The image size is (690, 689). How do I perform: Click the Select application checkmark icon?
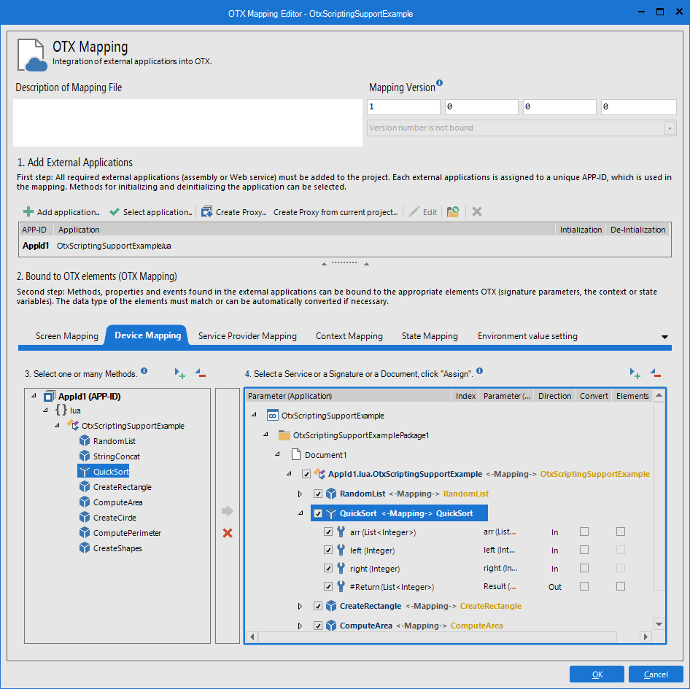(115, 212)
